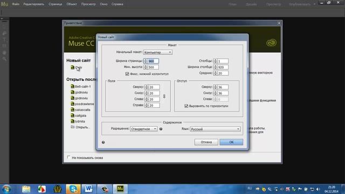
Task: Click the stepper for Средник
Action: tap(216, 73)
